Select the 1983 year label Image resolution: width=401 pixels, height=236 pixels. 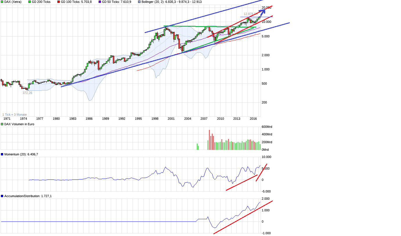point(73,119)
